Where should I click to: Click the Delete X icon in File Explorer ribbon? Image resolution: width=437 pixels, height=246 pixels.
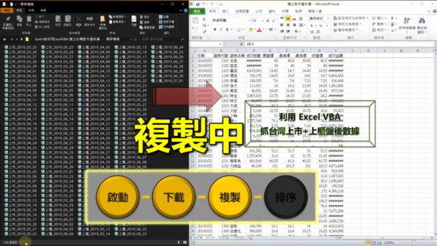[x=79, y=21]
